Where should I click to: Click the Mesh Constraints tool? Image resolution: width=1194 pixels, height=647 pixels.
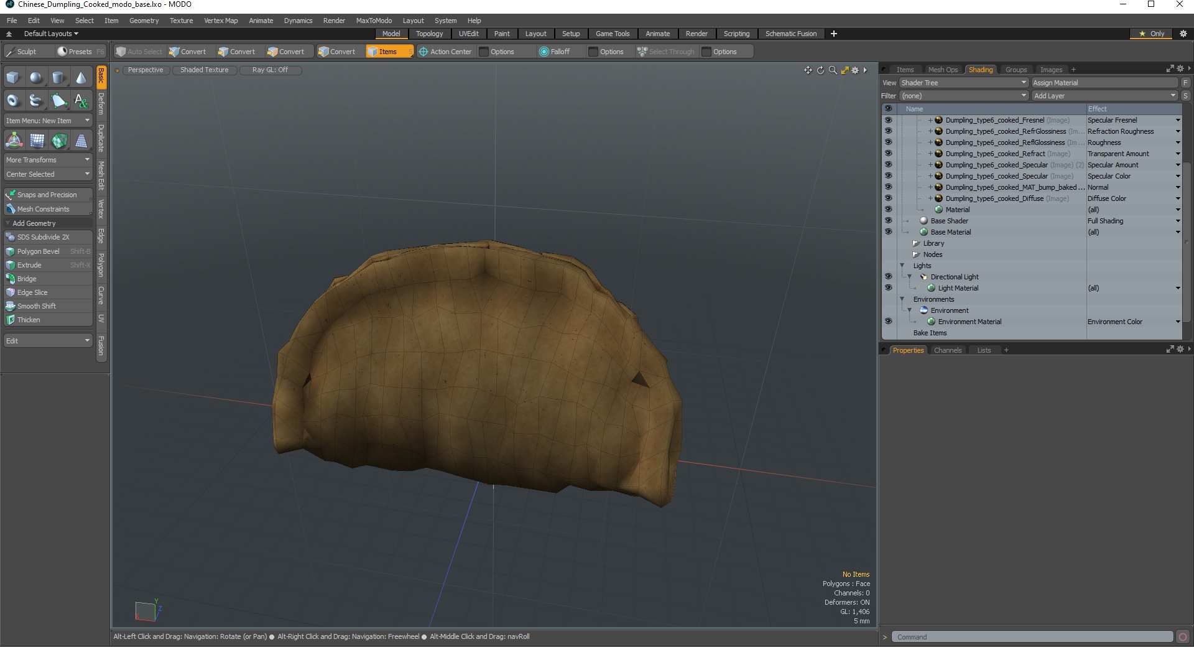coord(48,209)
